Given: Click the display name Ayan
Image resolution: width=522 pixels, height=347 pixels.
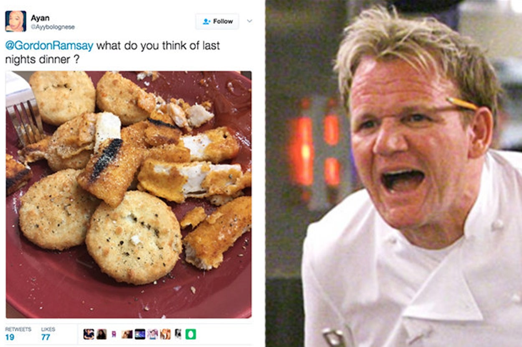Looking at the screenshot, I should click(x=40, y=18).
